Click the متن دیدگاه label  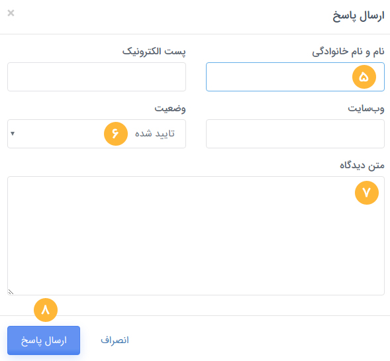(x=362, y=166)
